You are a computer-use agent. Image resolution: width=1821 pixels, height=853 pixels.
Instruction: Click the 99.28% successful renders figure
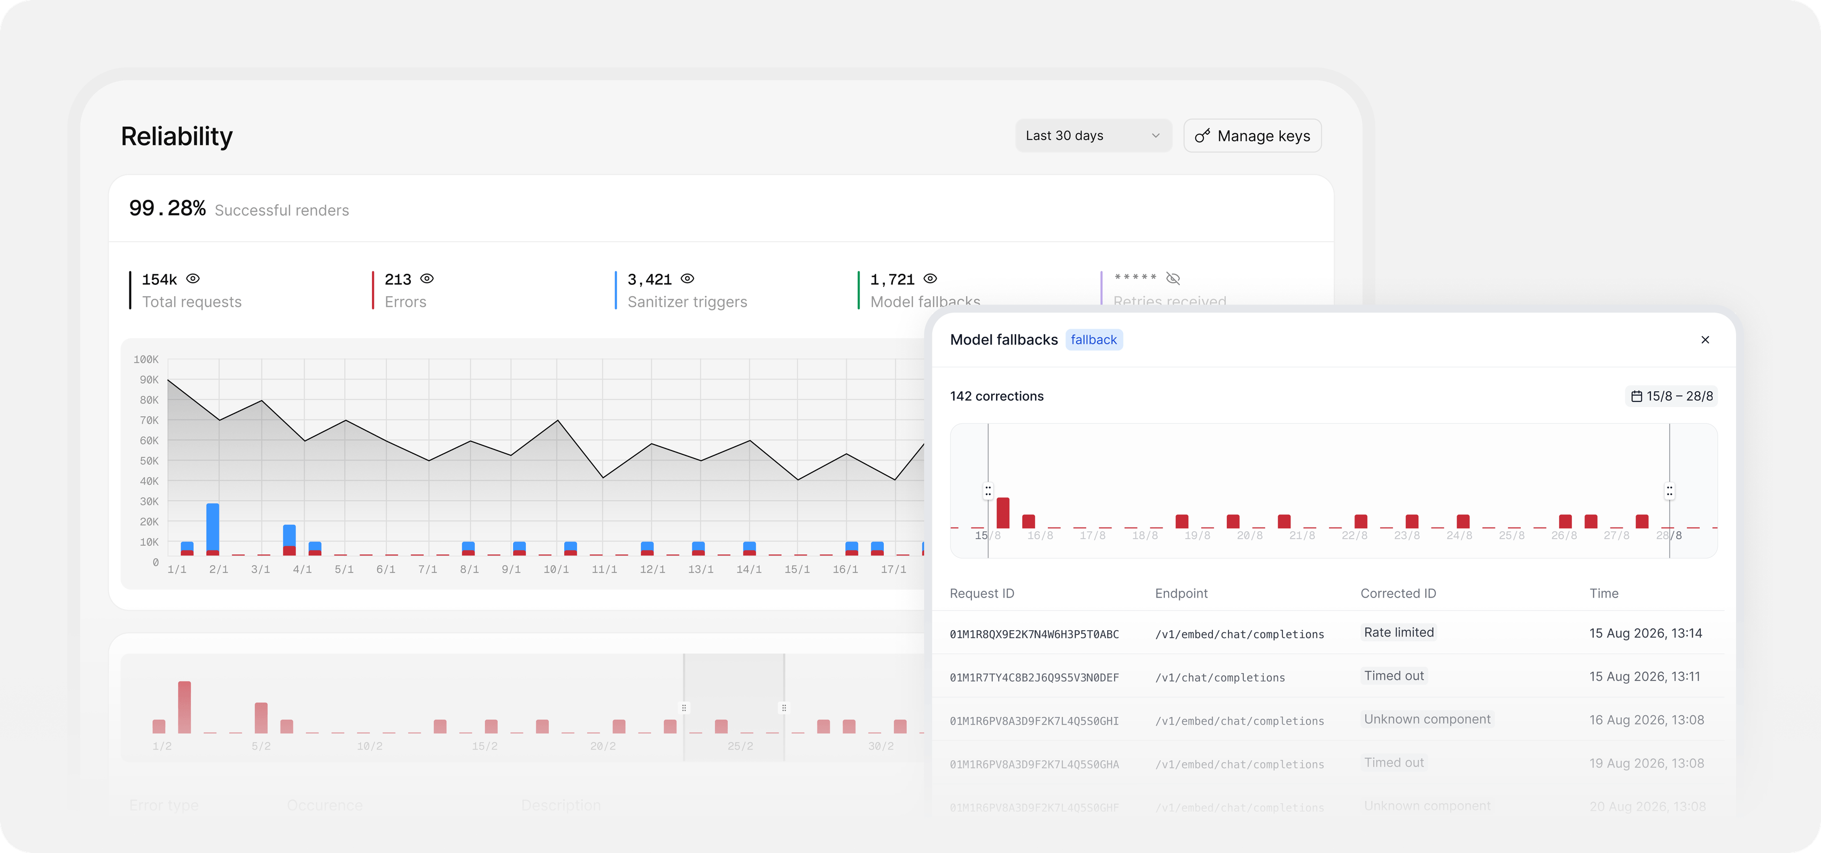(x=167, y=208)
